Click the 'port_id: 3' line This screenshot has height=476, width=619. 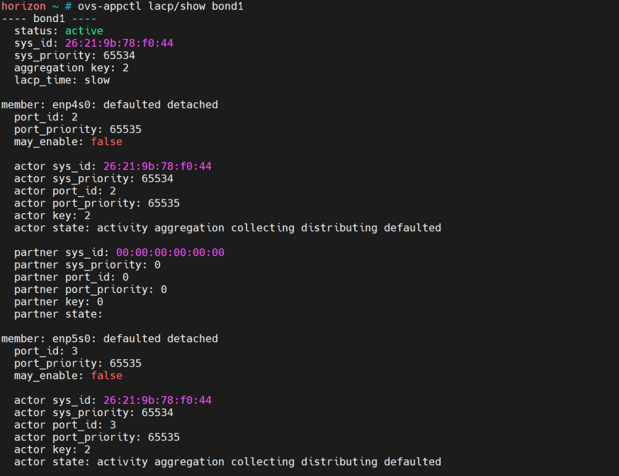point(46,351)
